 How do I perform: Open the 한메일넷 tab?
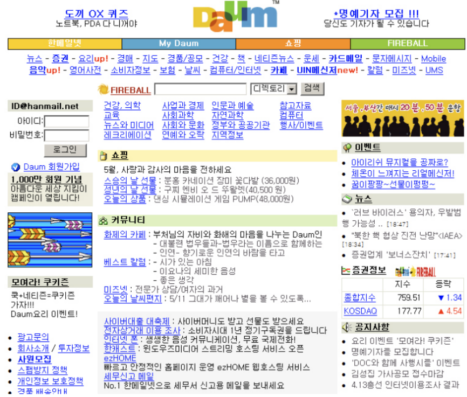65,44
